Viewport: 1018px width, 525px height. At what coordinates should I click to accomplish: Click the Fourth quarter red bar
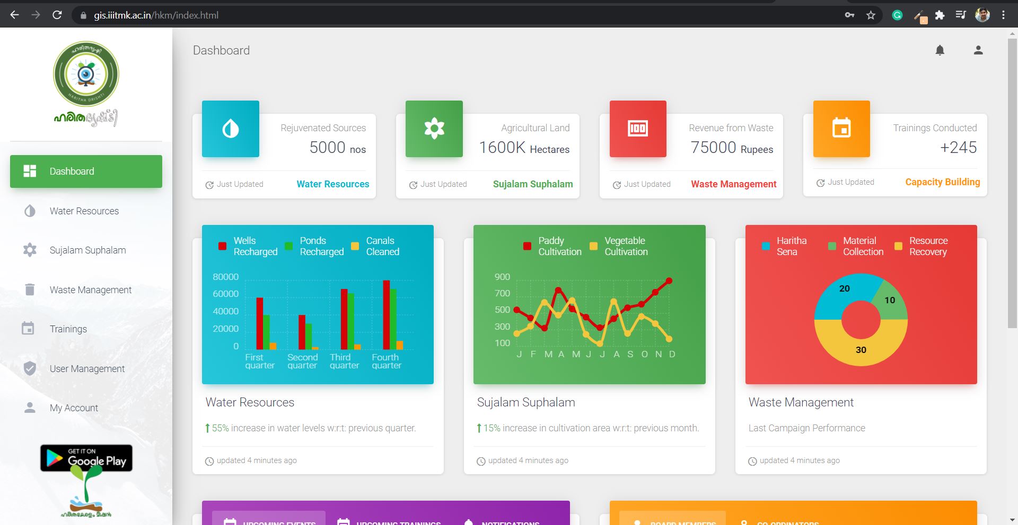(387, 315)
